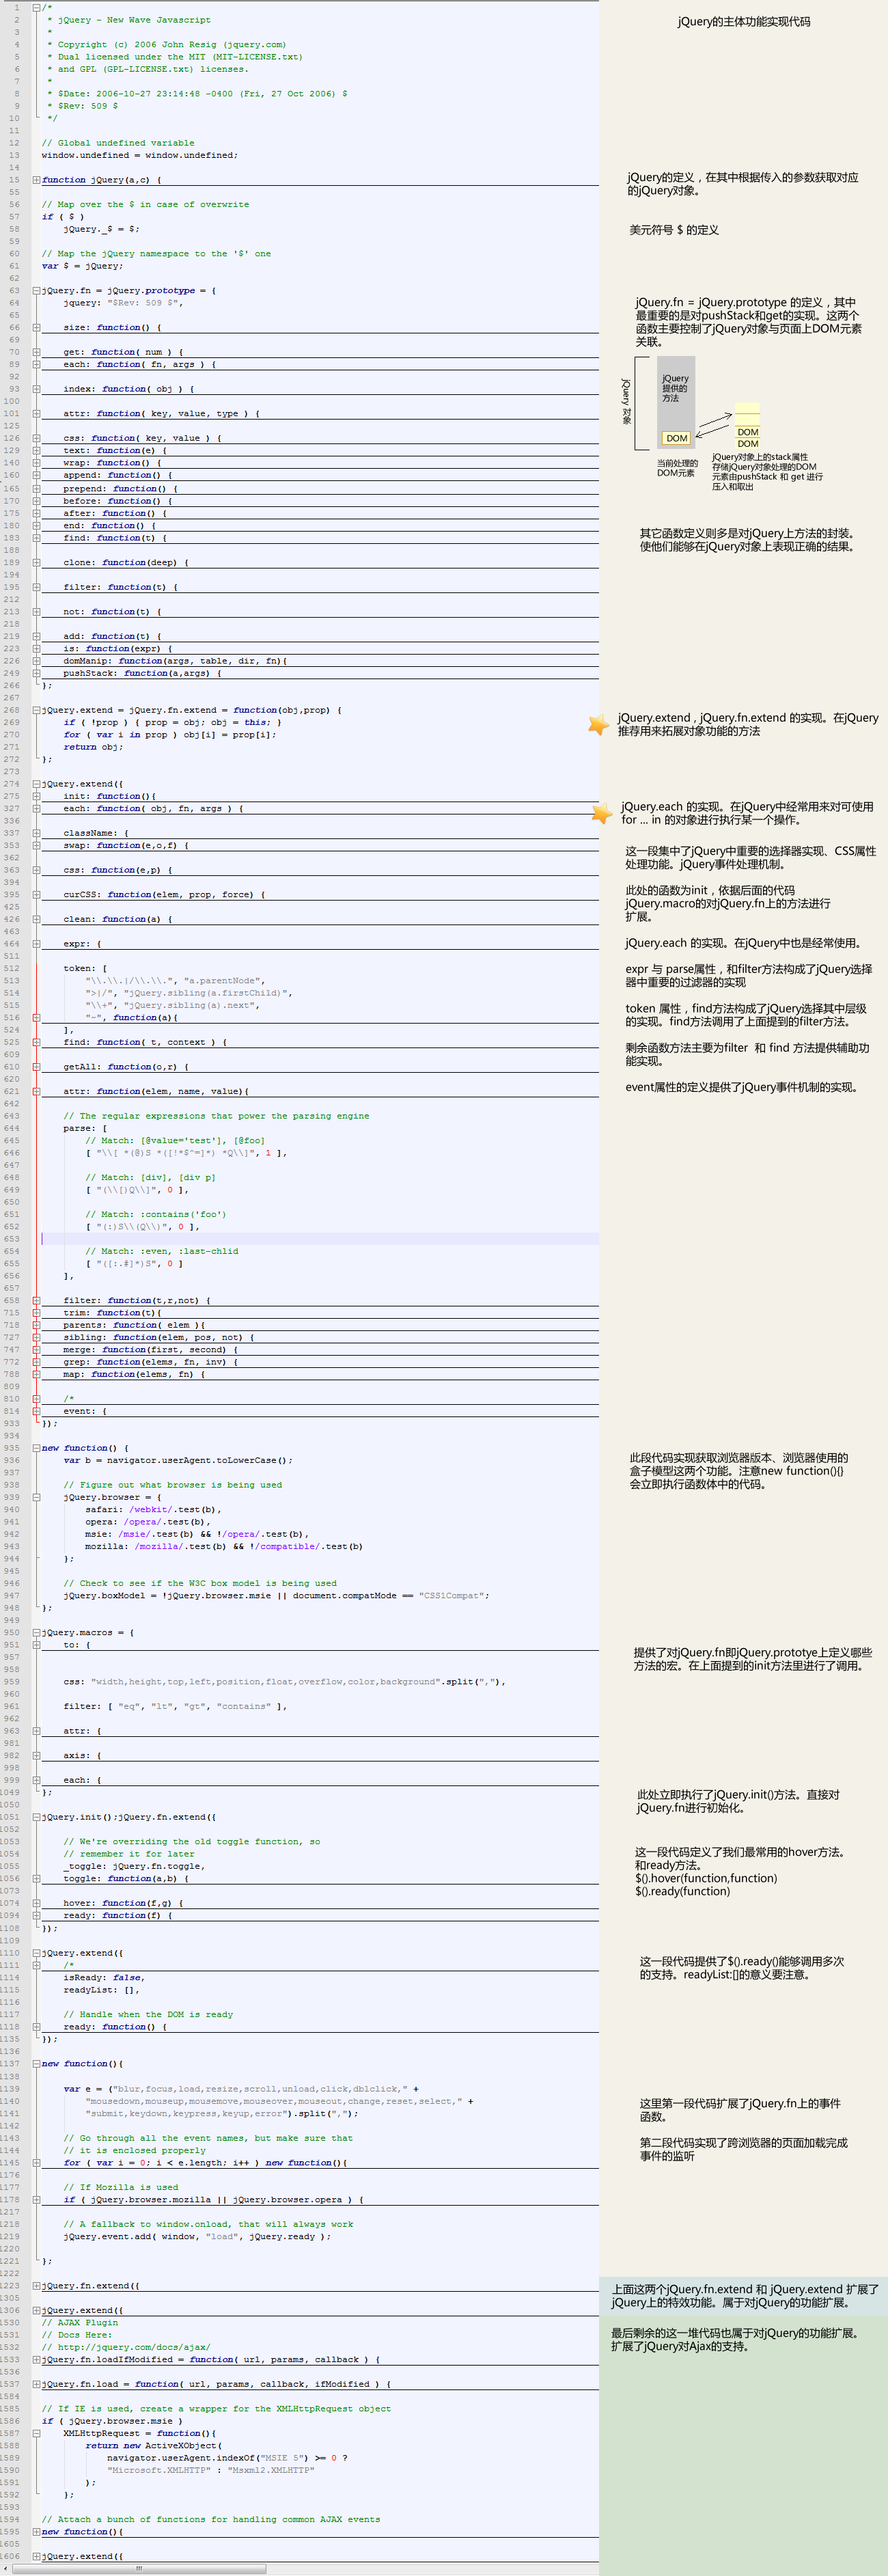Expand clone: function(deep) fold
Viewport: 888px width, 2576px height.
click(x=36, y=563)
